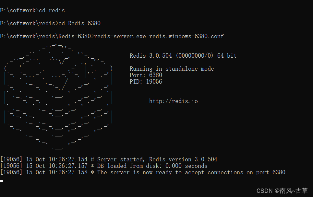Click the 'F:\softwork>' prompt on first line

click(x=19, y=10)
